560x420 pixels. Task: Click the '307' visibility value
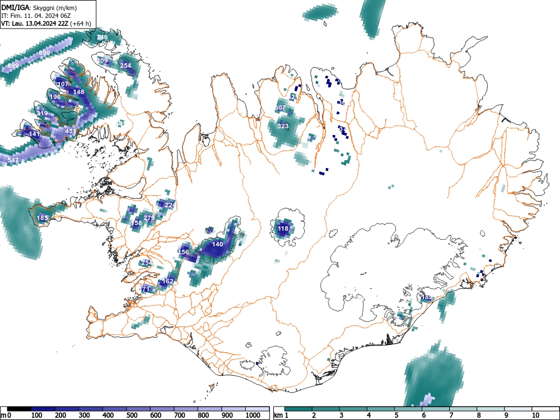[x=281, y=108]
